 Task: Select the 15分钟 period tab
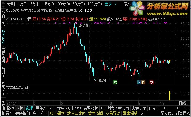(49, 4)
